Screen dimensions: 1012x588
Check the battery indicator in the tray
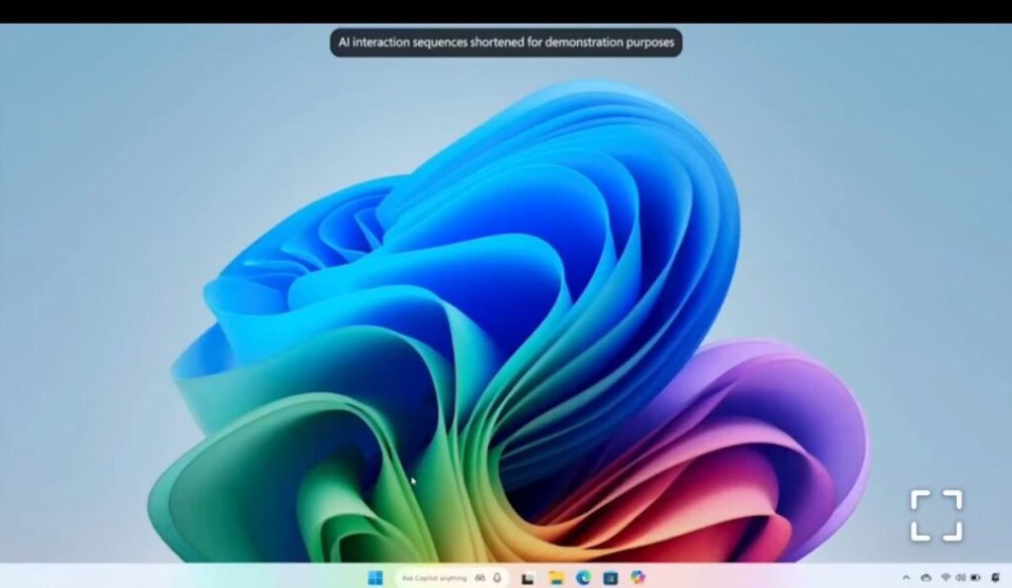[975, 576]
